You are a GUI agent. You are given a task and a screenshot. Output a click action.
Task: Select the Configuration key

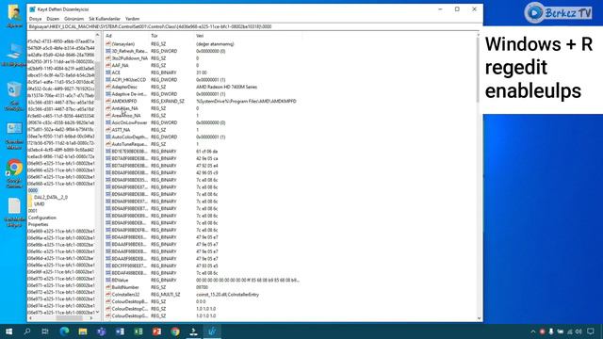click(x=42, y=218)
